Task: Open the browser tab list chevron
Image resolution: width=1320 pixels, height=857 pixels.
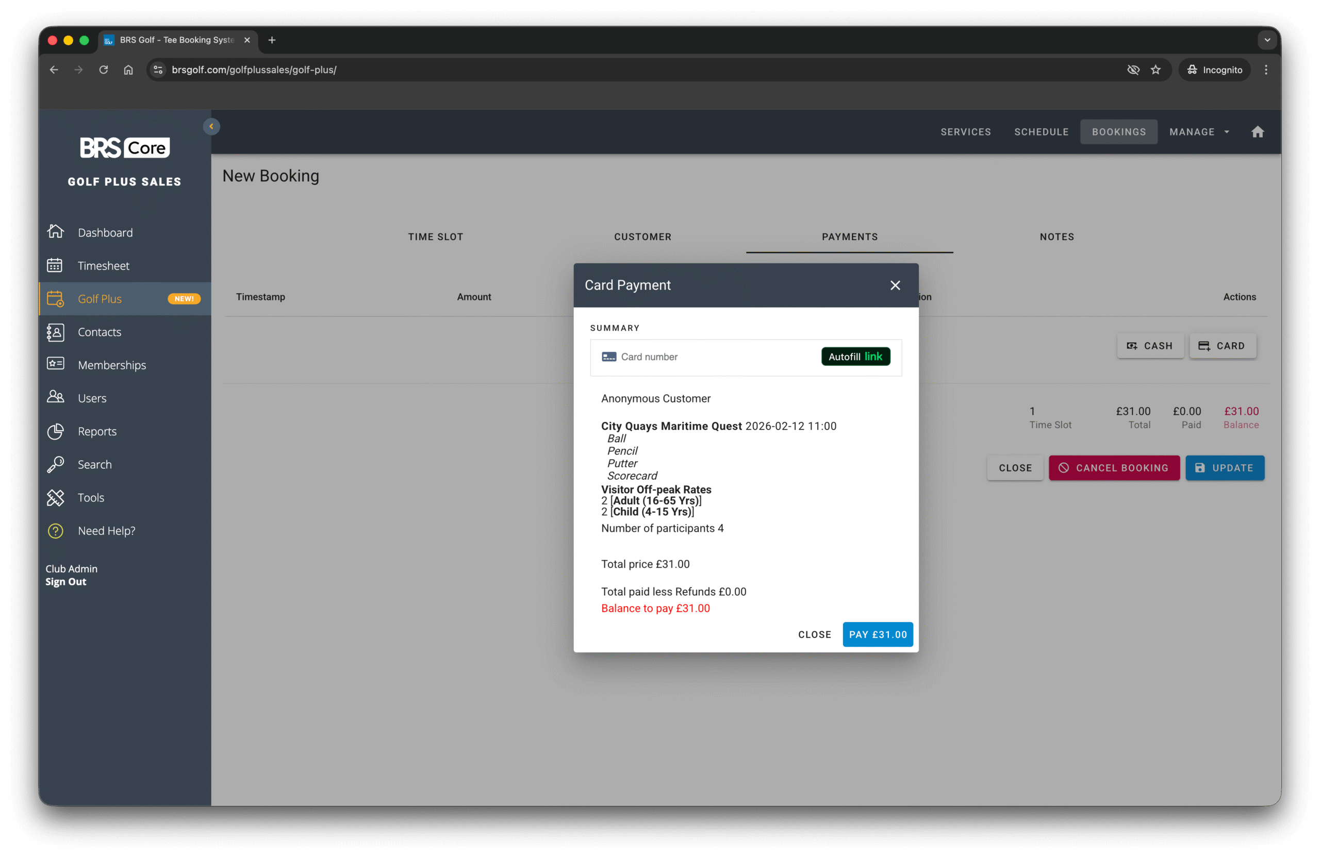Action: pos(1266,40)
